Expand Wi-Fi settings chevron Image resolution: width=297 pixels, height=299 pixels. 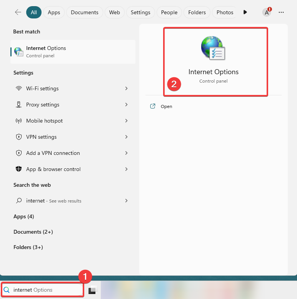coord(126,88)
